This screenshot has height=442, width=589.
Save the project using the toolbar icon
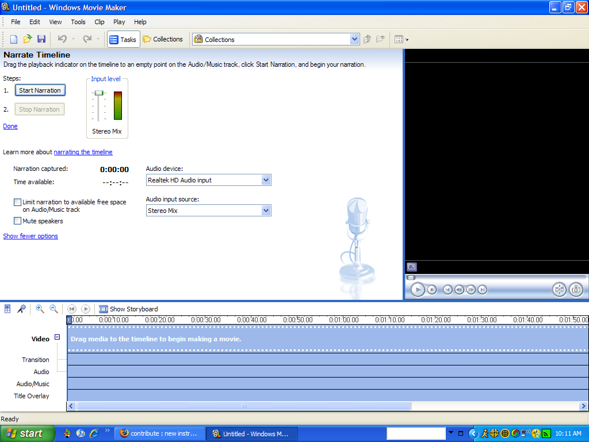coord(41,39)
